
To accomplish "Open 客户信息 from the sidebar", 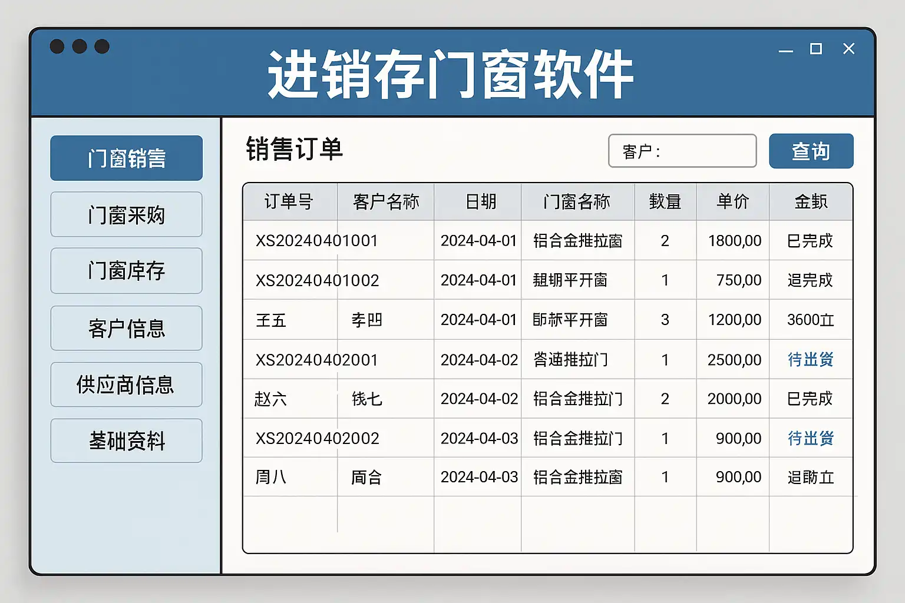I will coord(126,328).
